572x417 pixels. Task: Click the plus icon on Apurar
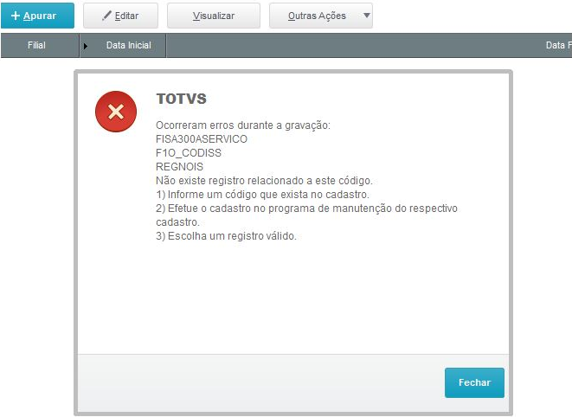16,16
